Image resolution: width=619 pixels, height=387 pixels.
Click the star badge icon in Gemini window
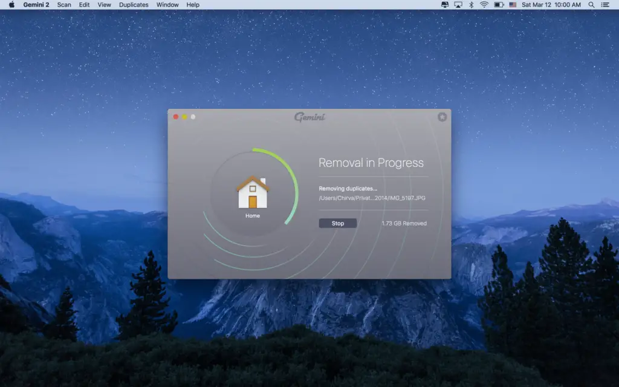point(442,117)
